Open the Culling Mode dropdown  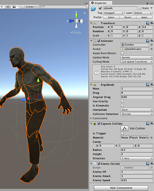point(137,62)
